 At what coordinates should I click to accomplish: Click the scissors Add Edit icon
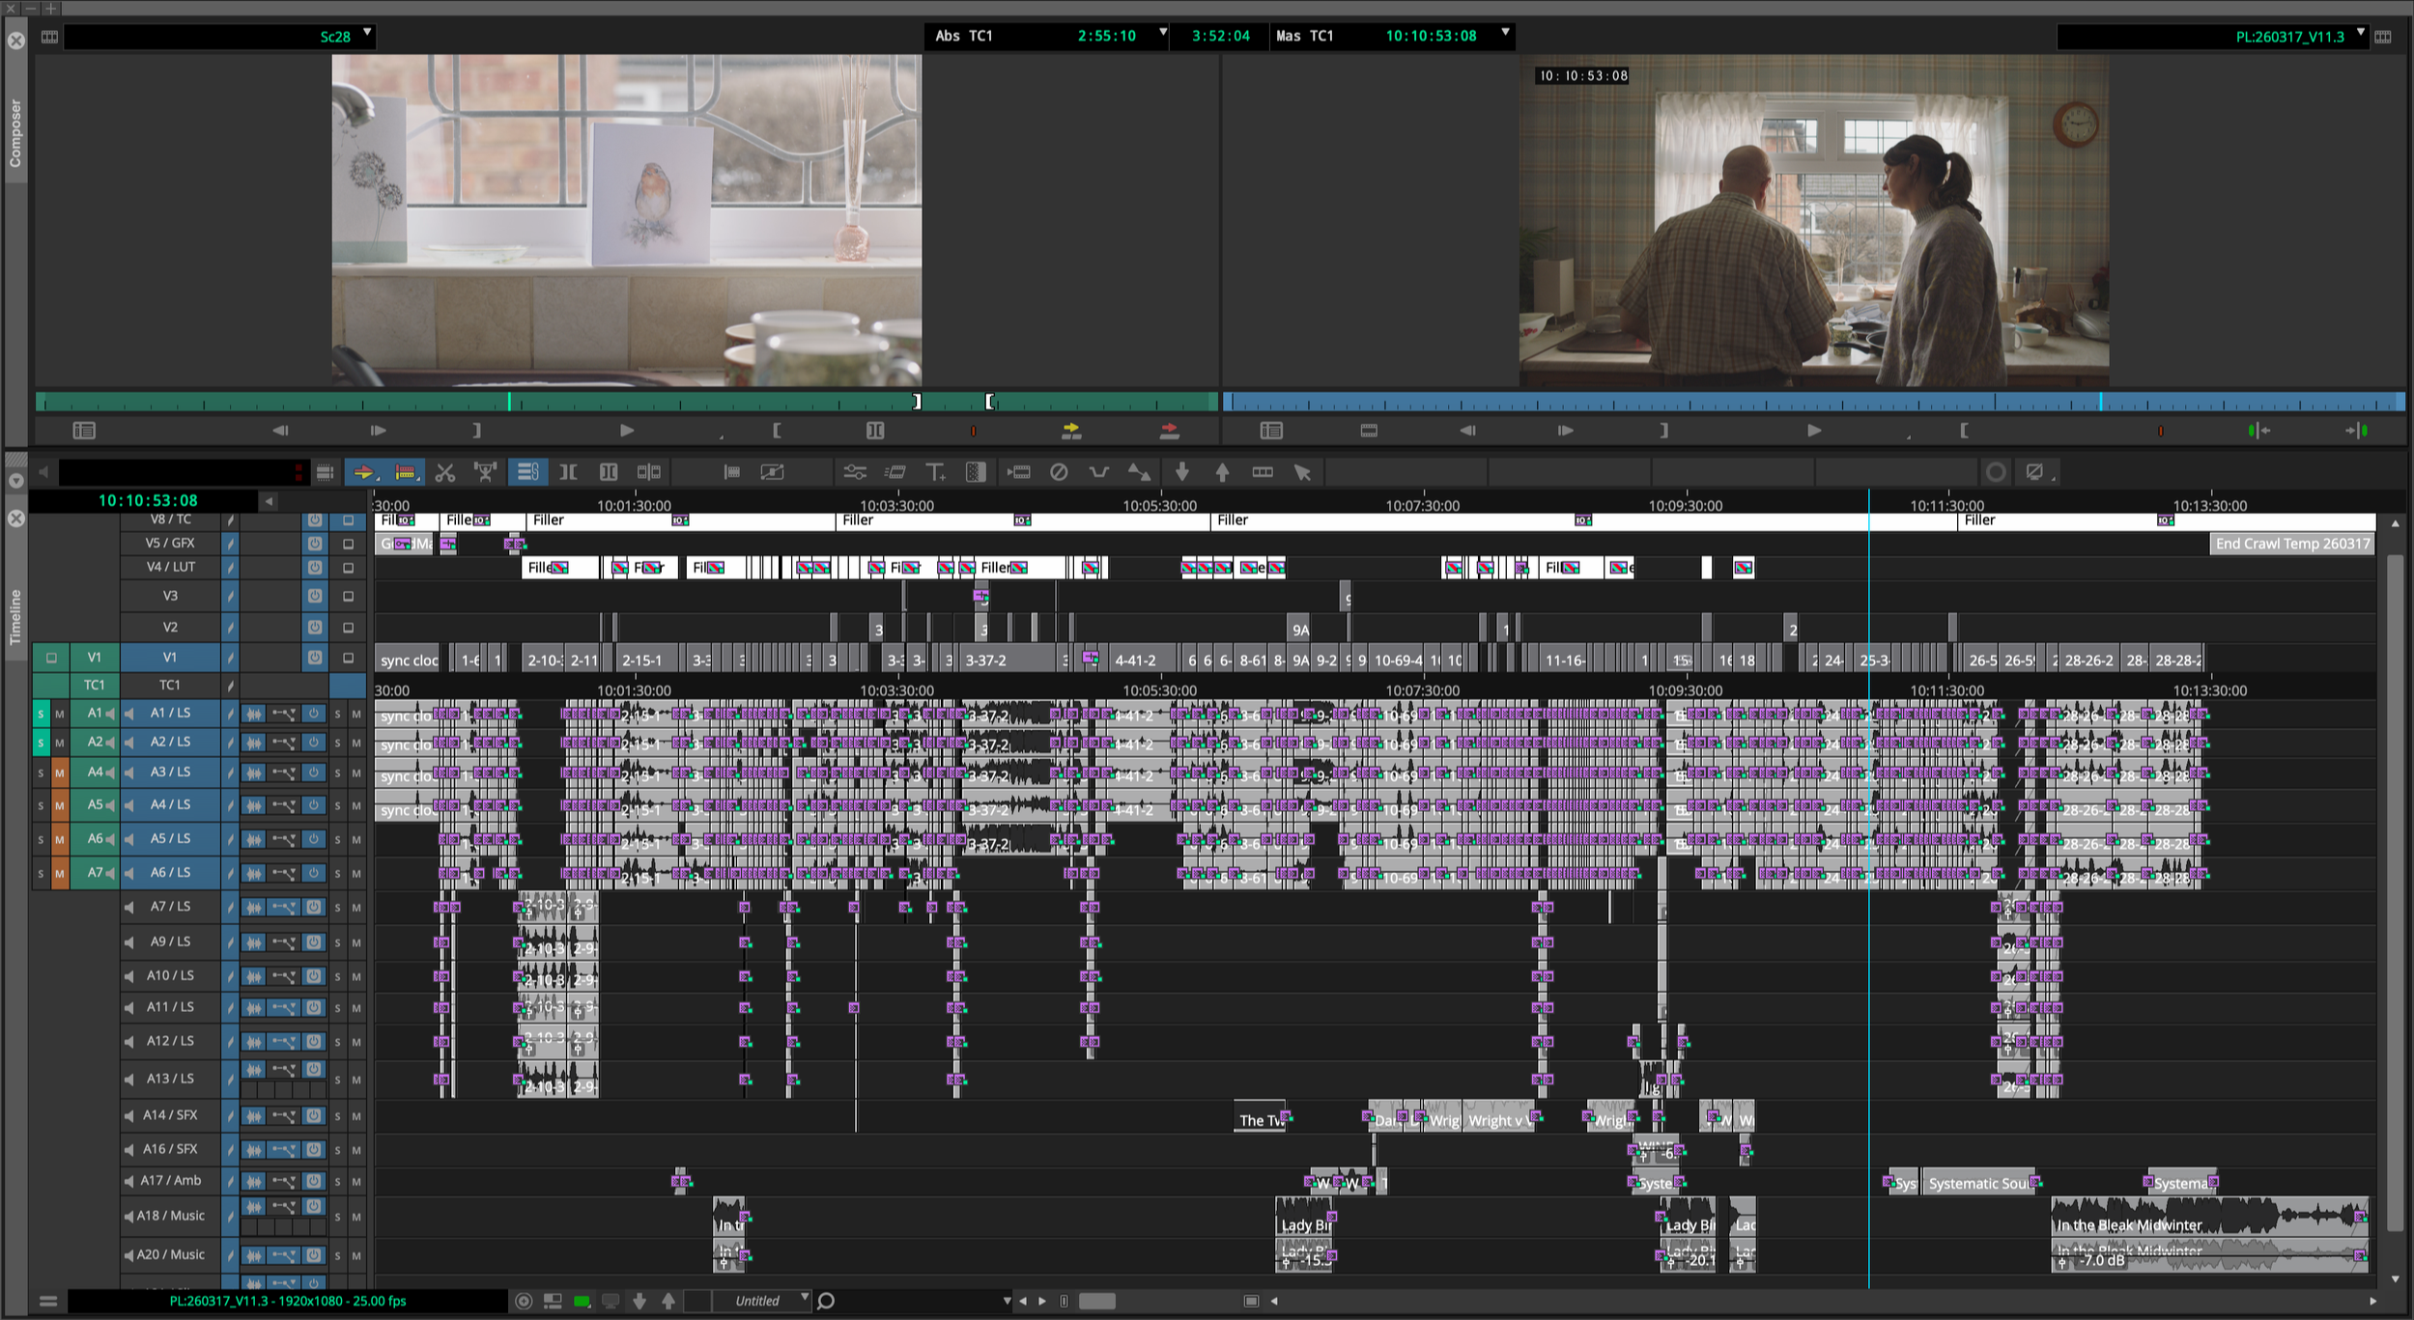coord(444,472)
